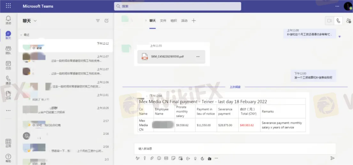Show more compose bar options ellipsis
The width and height of the screenshot is (353, 165).
216,158
